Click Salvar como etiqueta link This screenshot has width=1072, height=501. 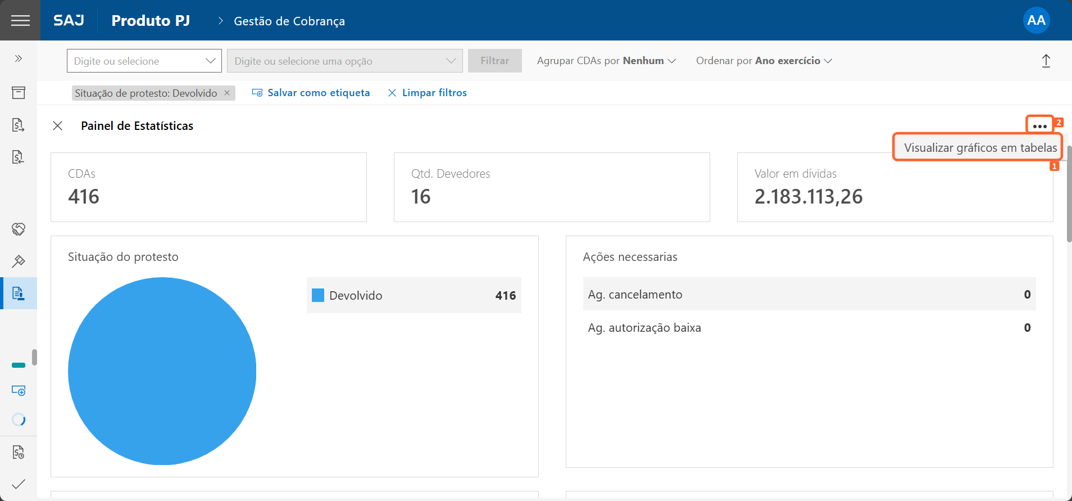click(x=311, y=93)
